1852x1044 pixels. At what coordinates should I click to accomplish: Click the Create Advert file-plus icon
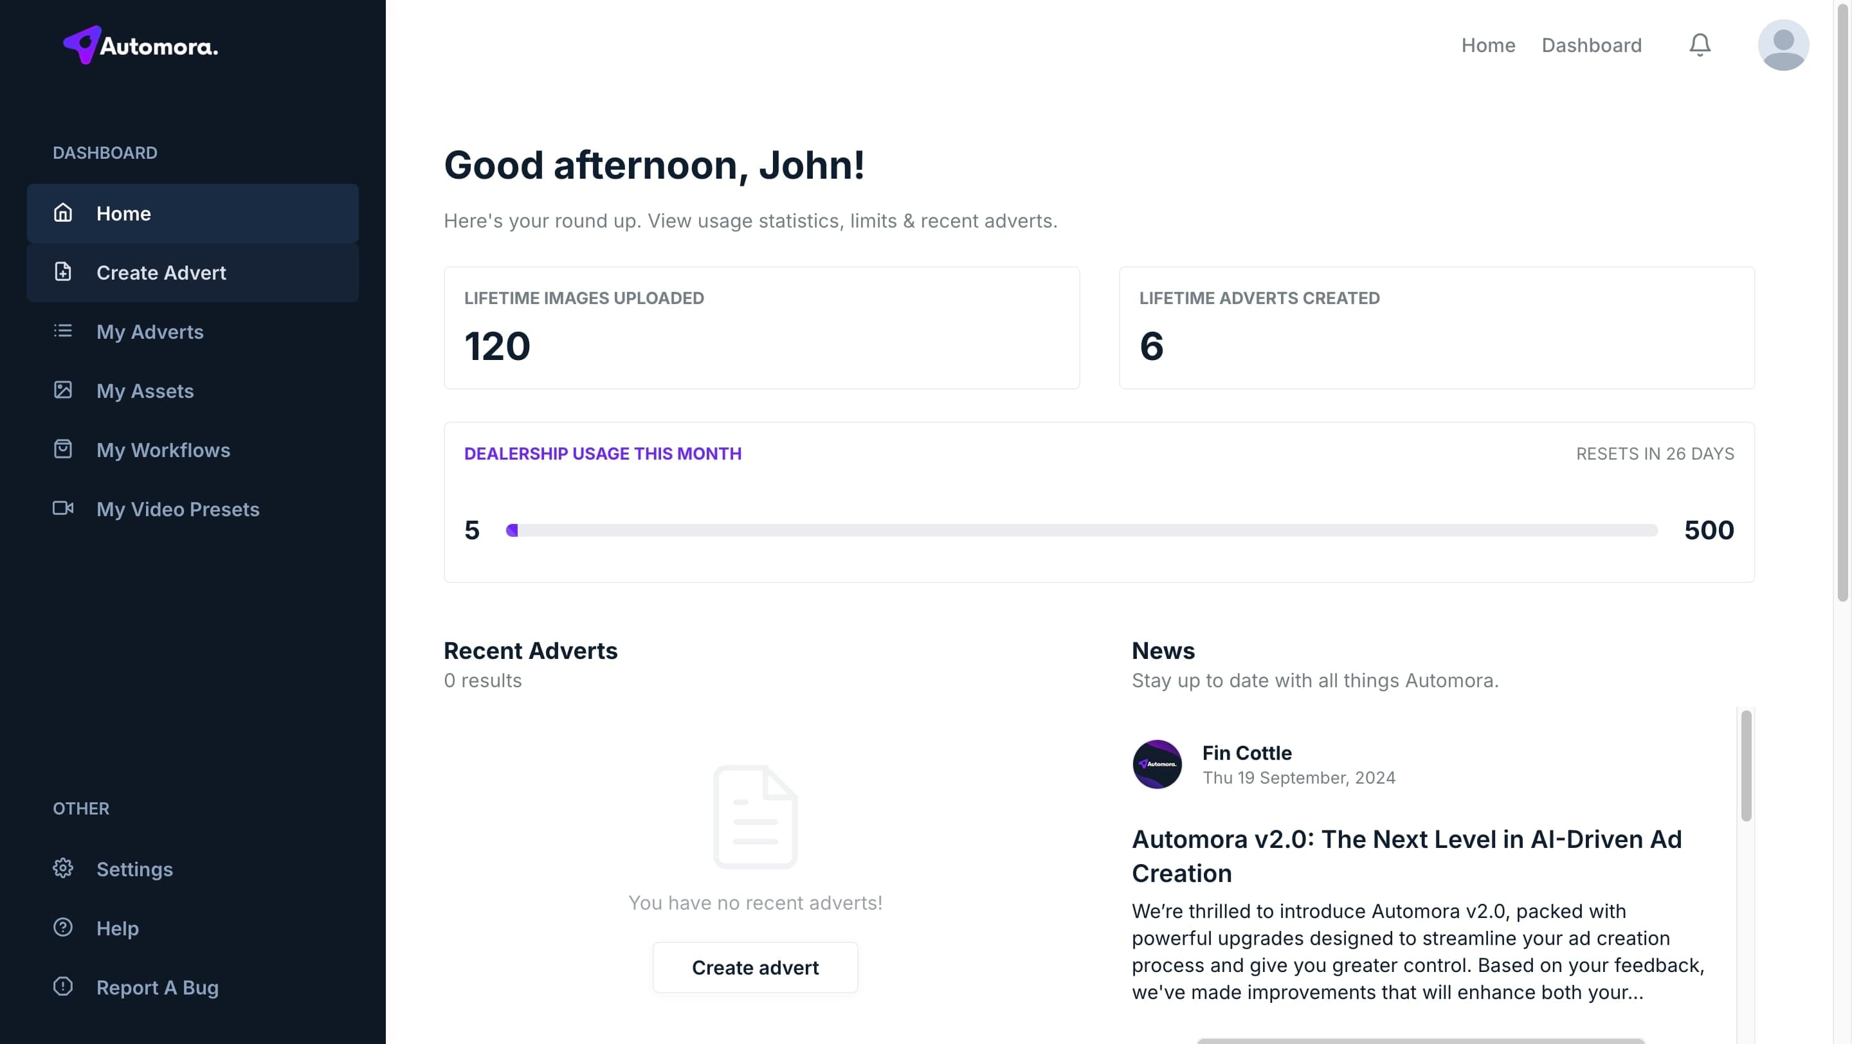(63, 271)
